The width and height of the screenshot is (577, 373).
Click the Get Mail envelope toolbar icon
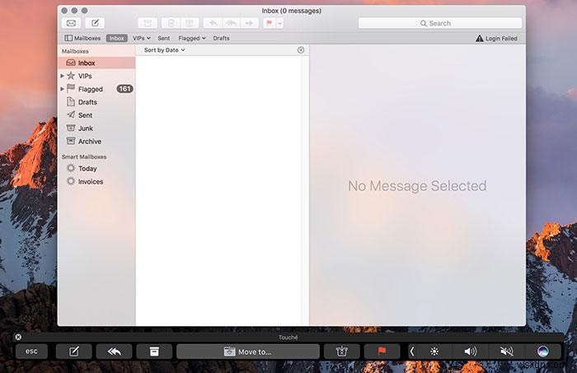(x=72, y=23)
